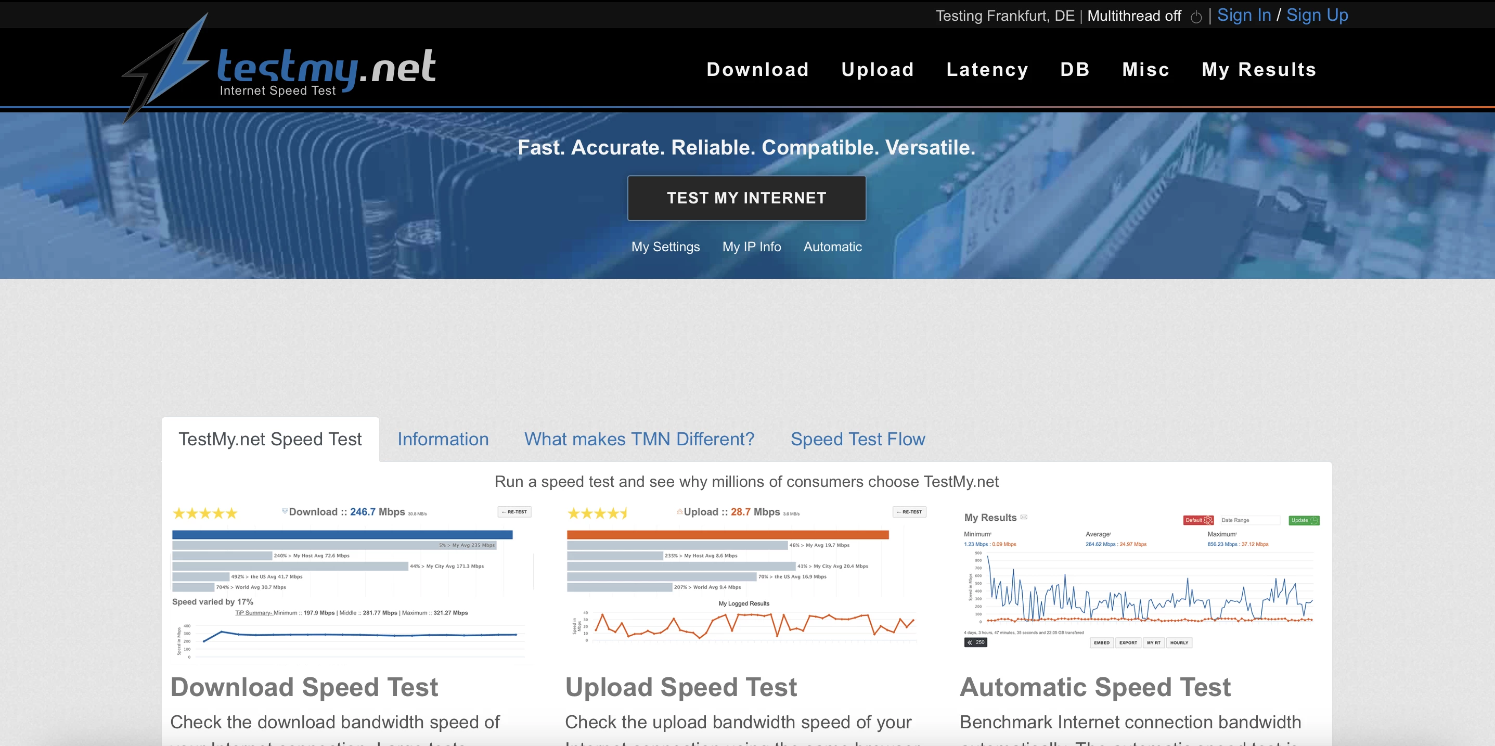The image size is (1495, 746).
Task: Click the TiP Summary link
Action: pyautogui.click(x=254, y=612)
